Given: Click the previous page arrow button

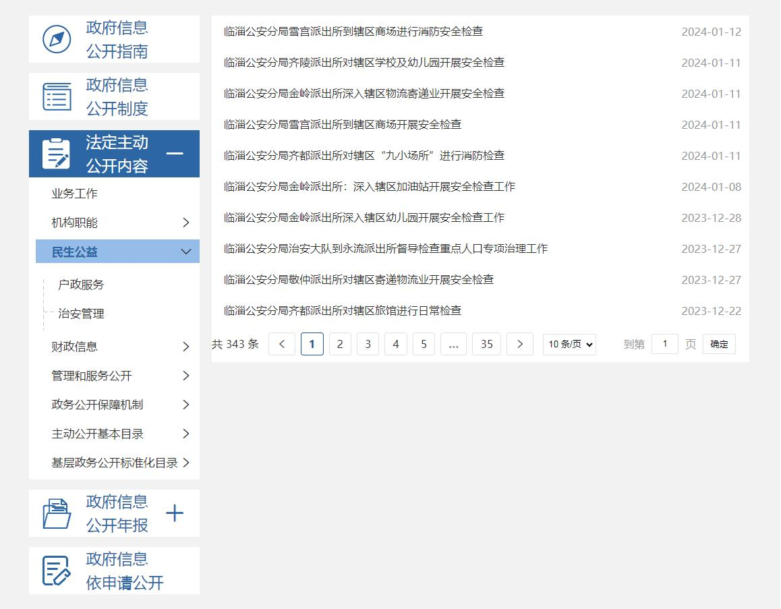Looking at the screenshot, I should point(282,344).
